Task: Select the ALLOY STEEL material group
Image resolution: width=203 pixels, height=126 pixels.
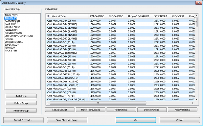Action: [x=11, y=15]
